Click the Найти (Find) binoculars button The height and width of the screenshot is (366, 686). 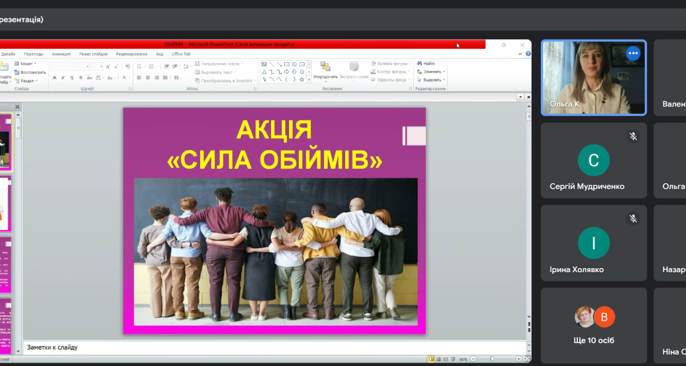tap(425, 63)
